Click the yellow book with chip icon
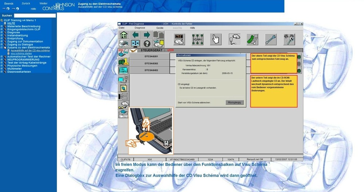 [x=124, y=88]
